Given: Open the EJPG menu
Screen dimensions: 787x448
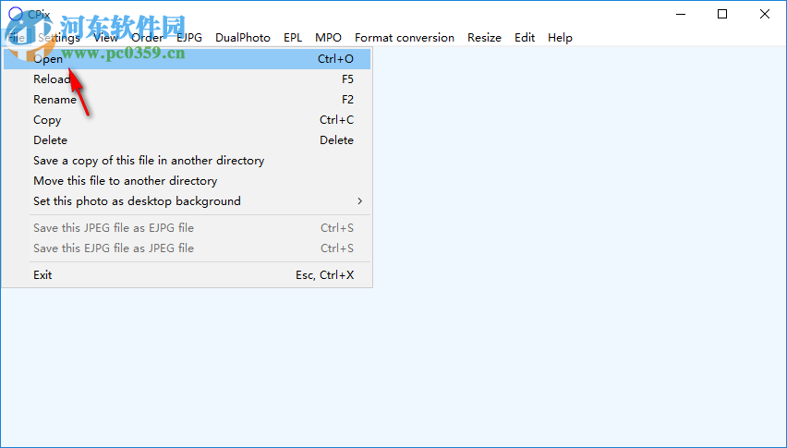Looking at the screenshot, I should pos(189,38).
